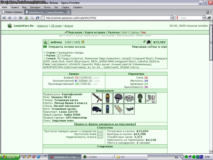The height and width of the screenshot is (160, 213).
Task: Click the smiley icon after androna's health
Action: tap(83, 42)
